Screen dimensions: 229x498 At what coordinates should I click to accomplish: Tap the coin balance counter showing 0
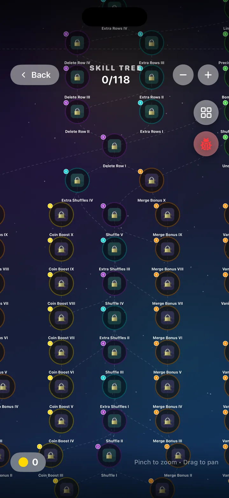28,462
